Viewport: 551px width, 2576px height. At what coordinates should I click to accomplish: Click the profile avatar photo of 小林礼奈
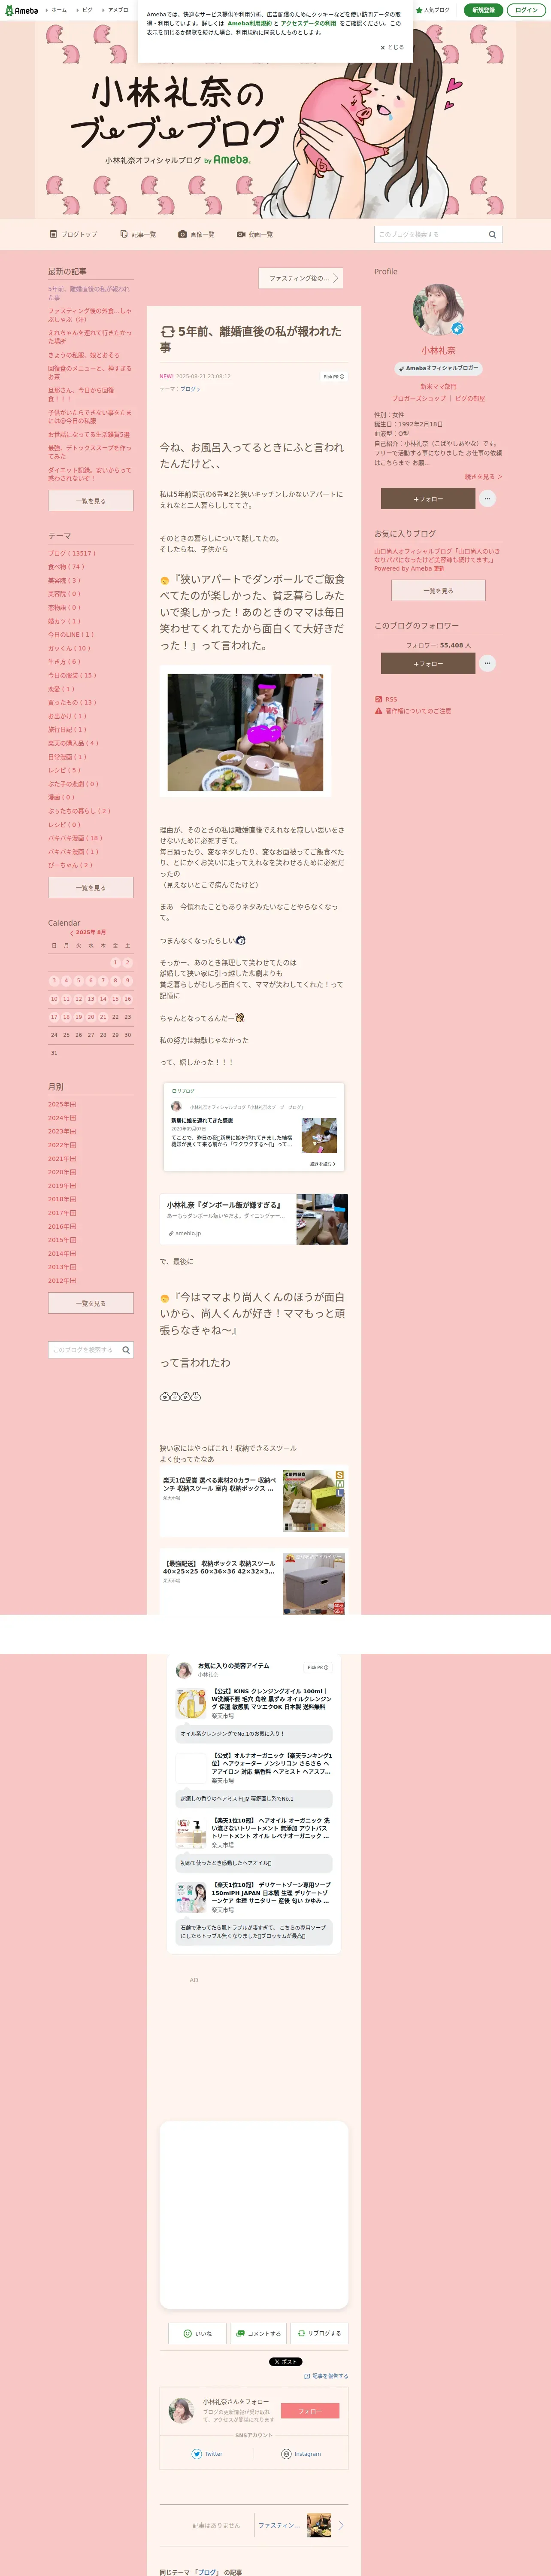tap(438, 309)
